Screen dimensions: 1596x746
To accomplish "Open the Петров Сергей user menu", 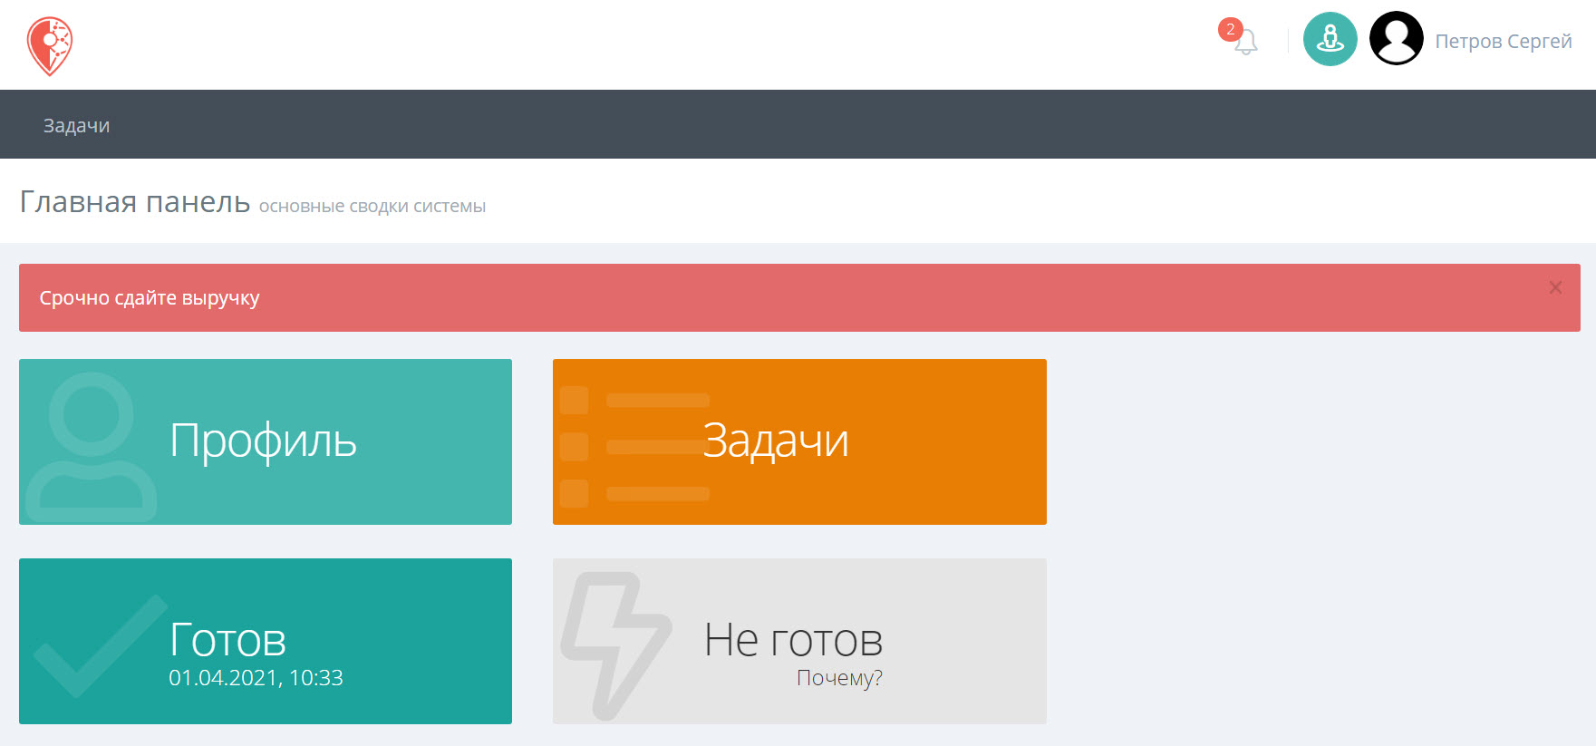I will 1503,41.
